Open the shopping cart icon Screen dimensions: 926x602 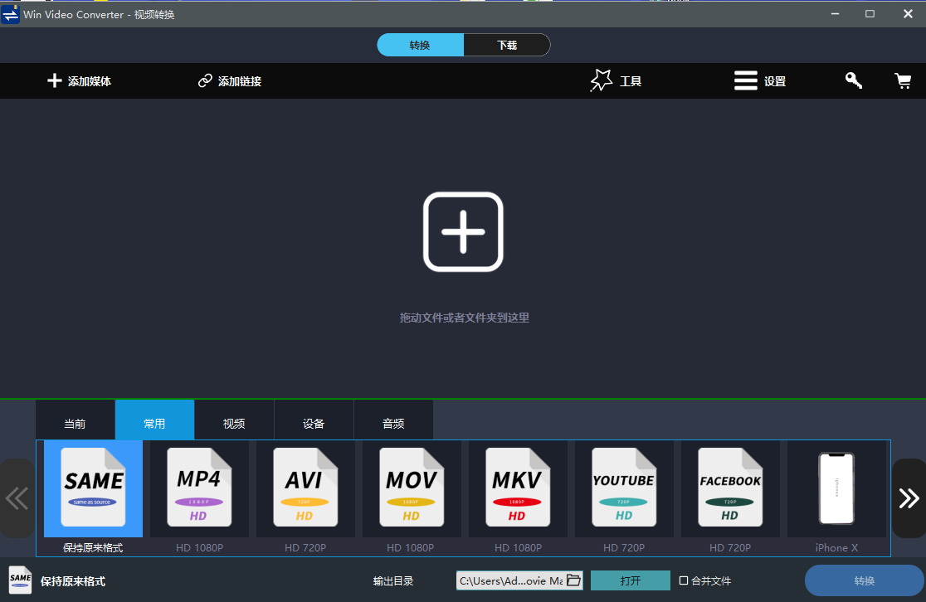[903, 81]
